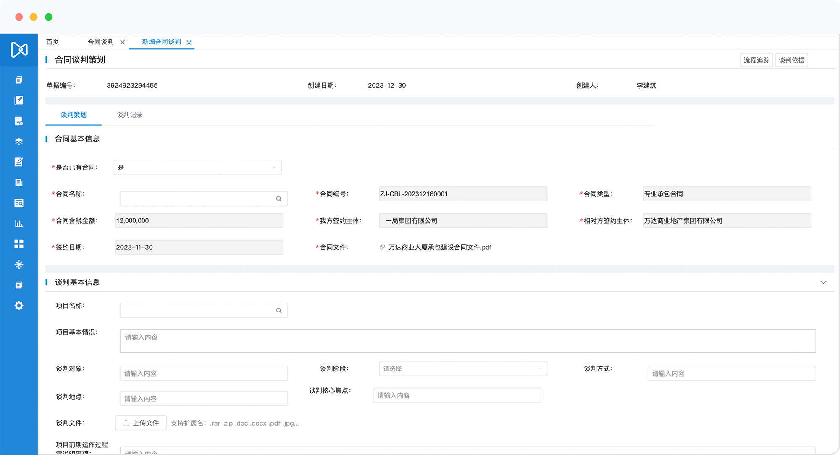
Task: Click the 谈判对象 input field
Action: click(204, 373)
